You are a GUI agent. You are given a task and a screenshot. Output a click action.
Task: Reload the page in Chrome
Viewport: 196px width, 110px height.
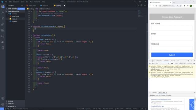click(x=156, y=6)
